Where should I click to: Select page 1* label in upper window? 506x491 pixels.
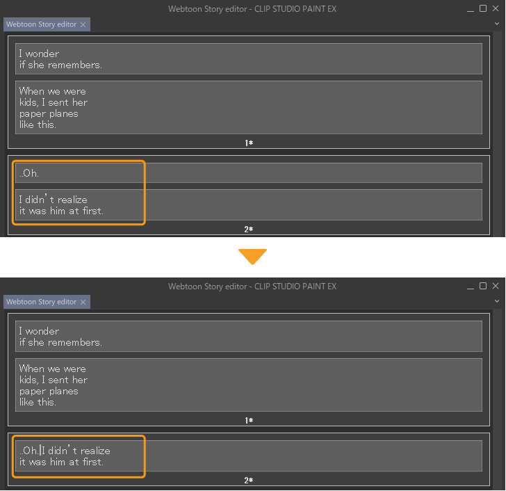[x=248, y=143]
